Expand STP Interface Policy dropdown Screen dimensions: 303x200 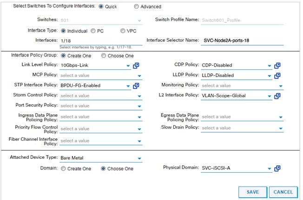click(x=128, y=86)
